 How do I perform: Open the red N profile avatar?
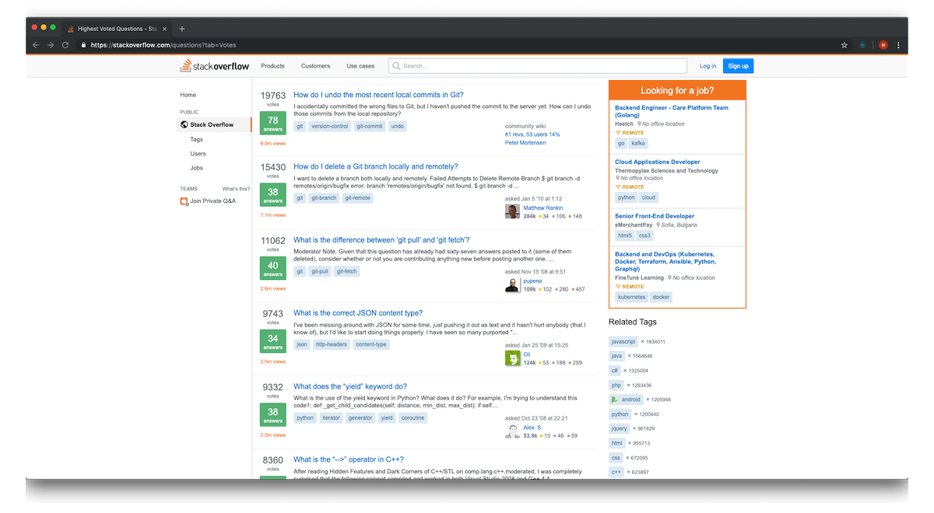tap(883, 45)
